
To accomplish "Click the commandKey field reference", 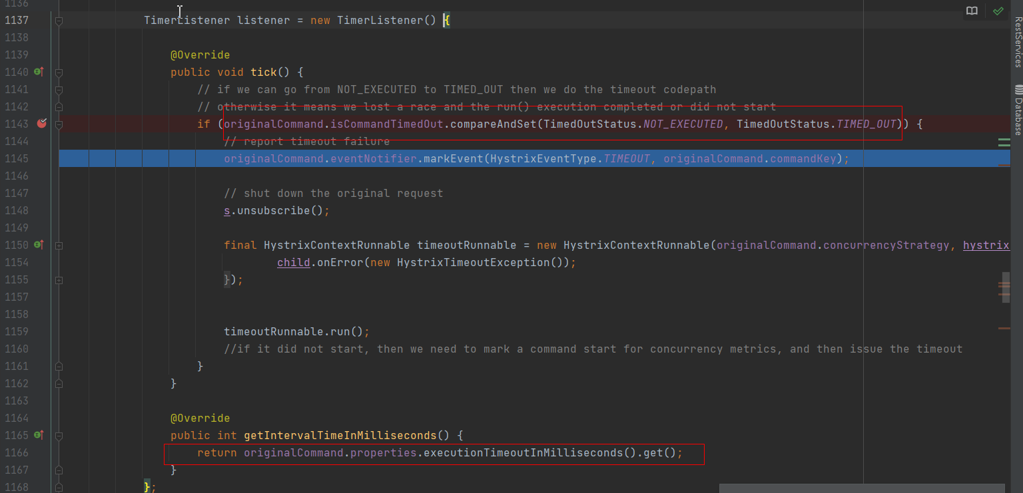I will 803,158.
